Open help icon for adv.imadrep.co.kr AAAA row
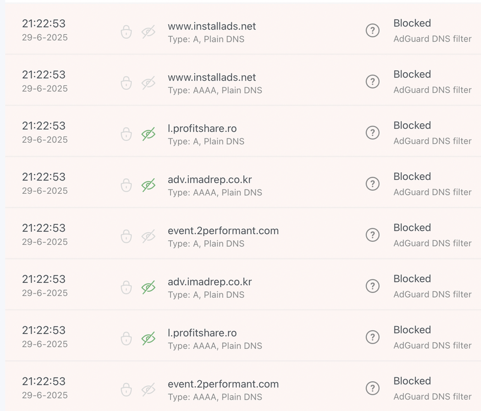Image resolution: width=481 pixels, height=411 pixels. coord(373,184)
